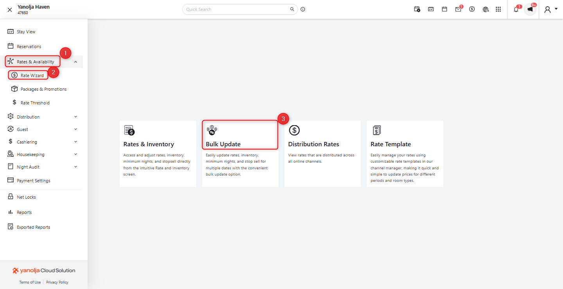This screenshot has width=563, height=289.
Task: Click the Payment Settings card icon
Action: tap(11, 180)
